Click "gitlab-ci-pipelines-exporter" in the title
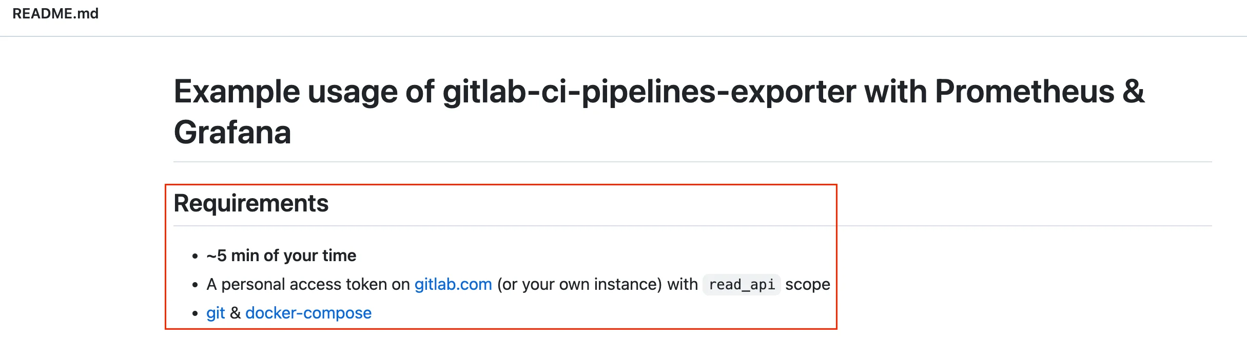Screen dimensions: 1247x340 coord(649,92)
